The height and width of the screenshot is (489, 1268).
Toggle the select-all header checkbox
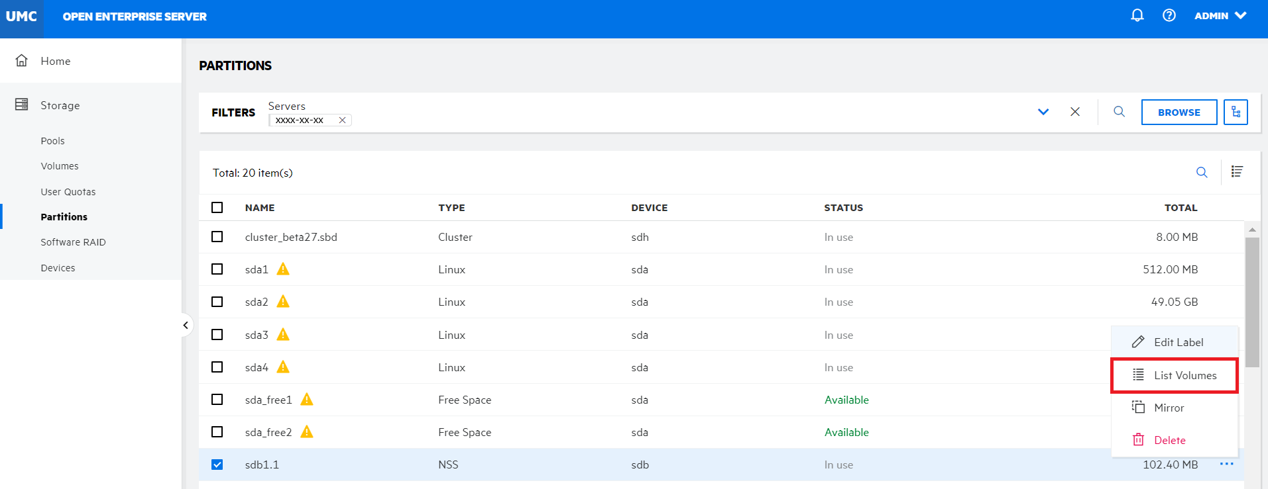[x=217, y=208]
